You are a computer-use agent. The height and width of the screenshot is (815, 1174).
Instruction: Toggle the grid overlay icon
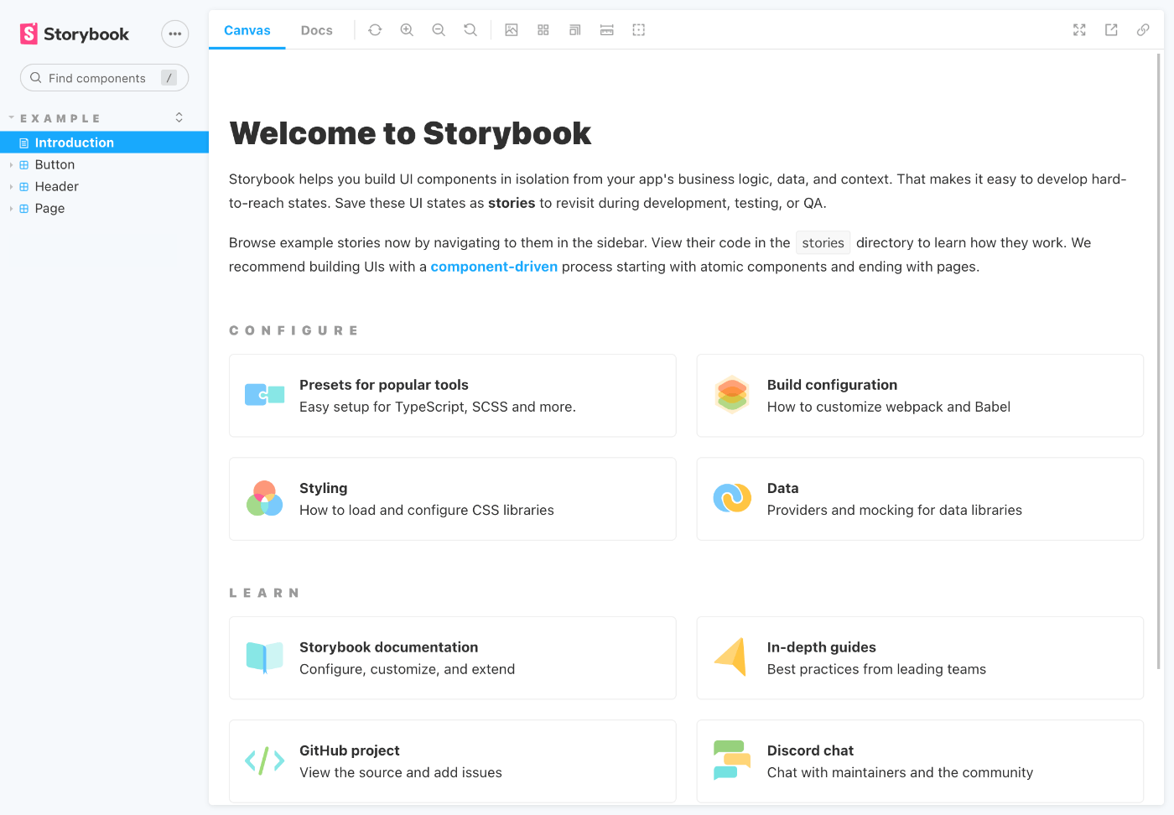[543, 30]
